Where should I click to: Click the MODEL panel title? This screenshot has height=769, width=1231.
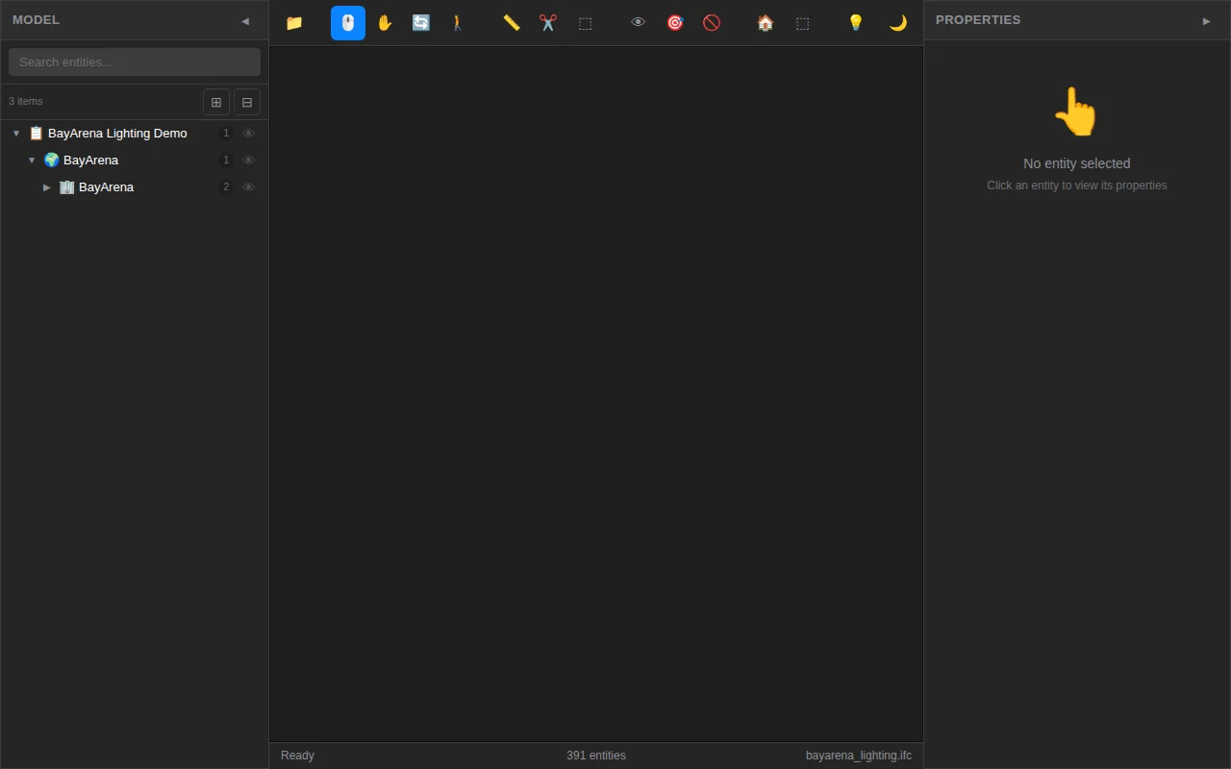pyautogui.click(x=37, y=20)
